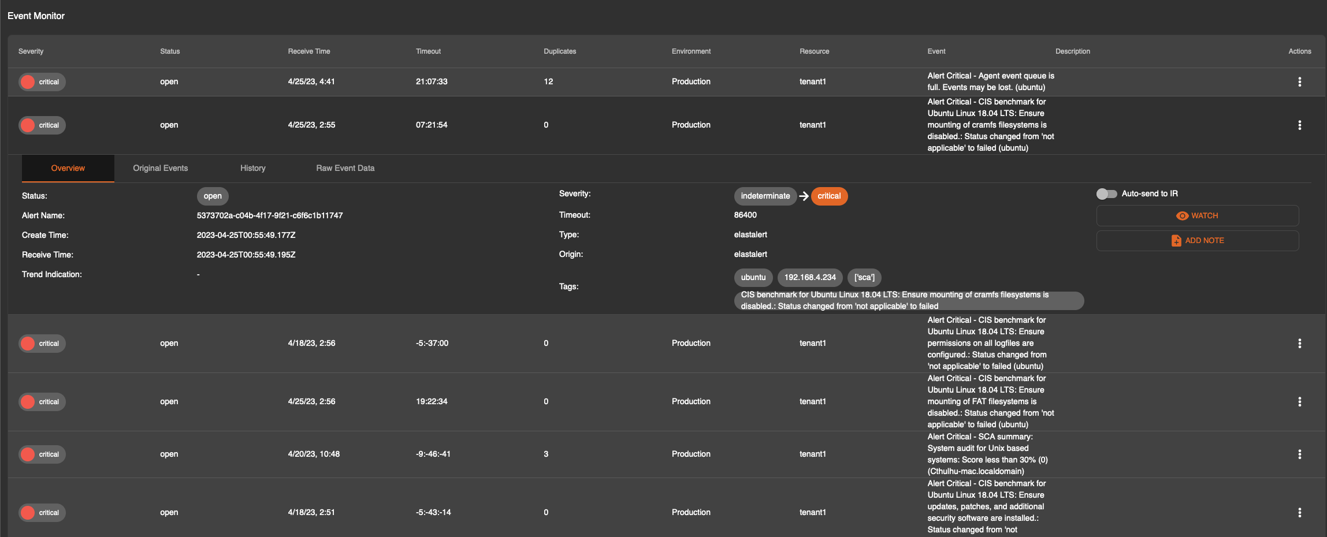Click the ADD NOTE button
Image resolution: width=1327 pixels, height=537 pixels.
[1198, 240]
